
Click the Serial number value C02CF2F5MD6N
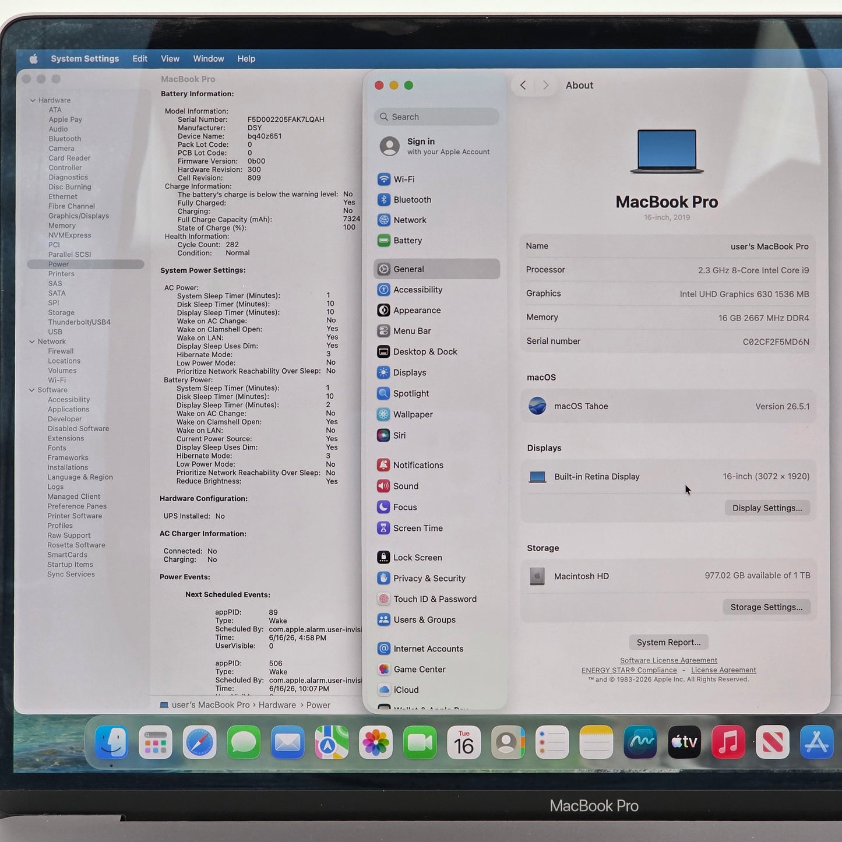click(776, 342)
